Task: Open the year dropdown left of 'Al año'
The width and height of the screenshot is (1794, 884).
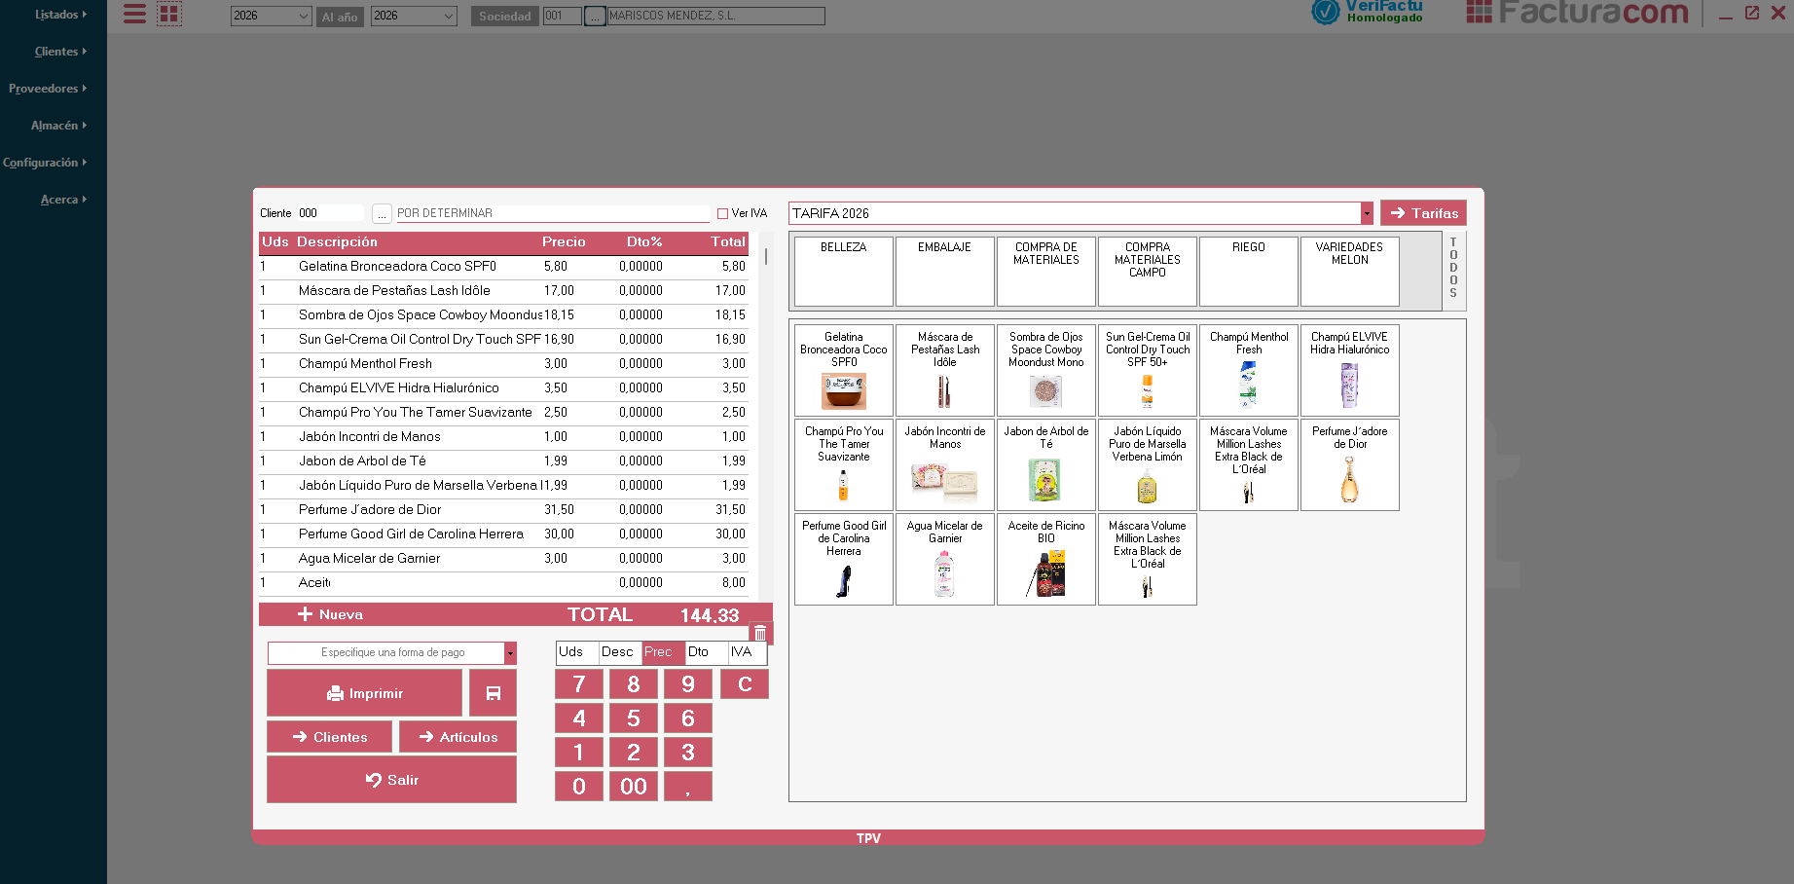Action: point(271,16)
